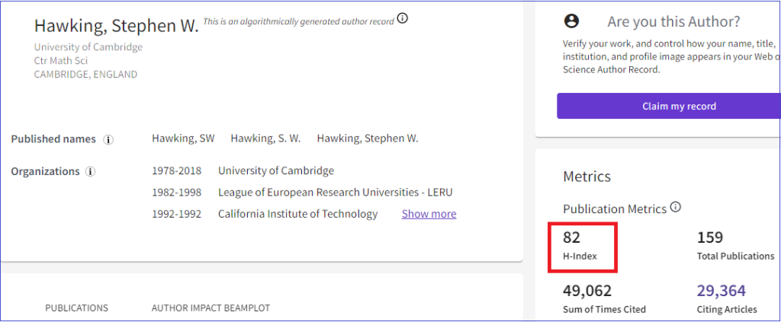Click the info icon beside Publication Metrics
The width and height of the screenshot is (781, 322).
(676, 207)
